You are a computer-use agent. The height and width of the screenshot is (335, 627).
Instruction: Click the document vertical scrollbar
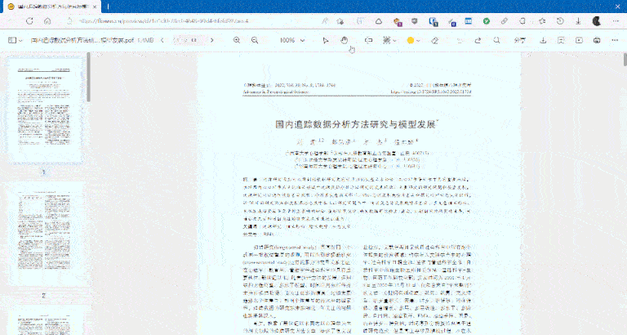pyautogui.click(x=625, y=60)
